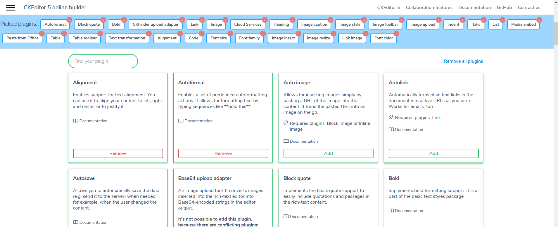Open Auto image card Documentation link

pyautogui.click(x=301, y=141)
